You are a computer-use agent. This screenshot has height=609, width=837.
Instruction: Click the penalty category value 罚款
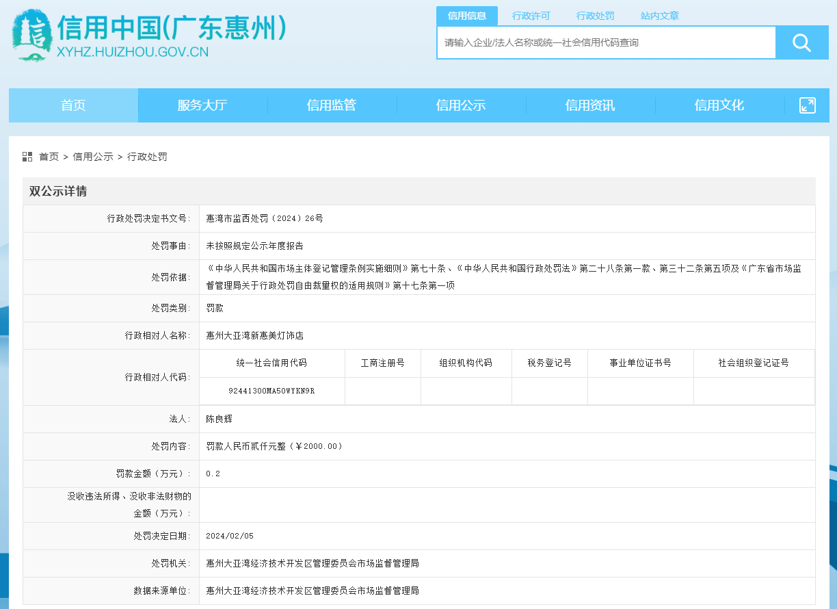pyautogui.click(x=215, y=309)
